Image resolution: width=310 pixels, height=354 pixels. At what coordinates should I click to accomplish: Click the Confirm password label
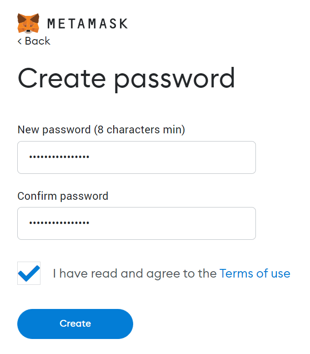click(63, 196)
